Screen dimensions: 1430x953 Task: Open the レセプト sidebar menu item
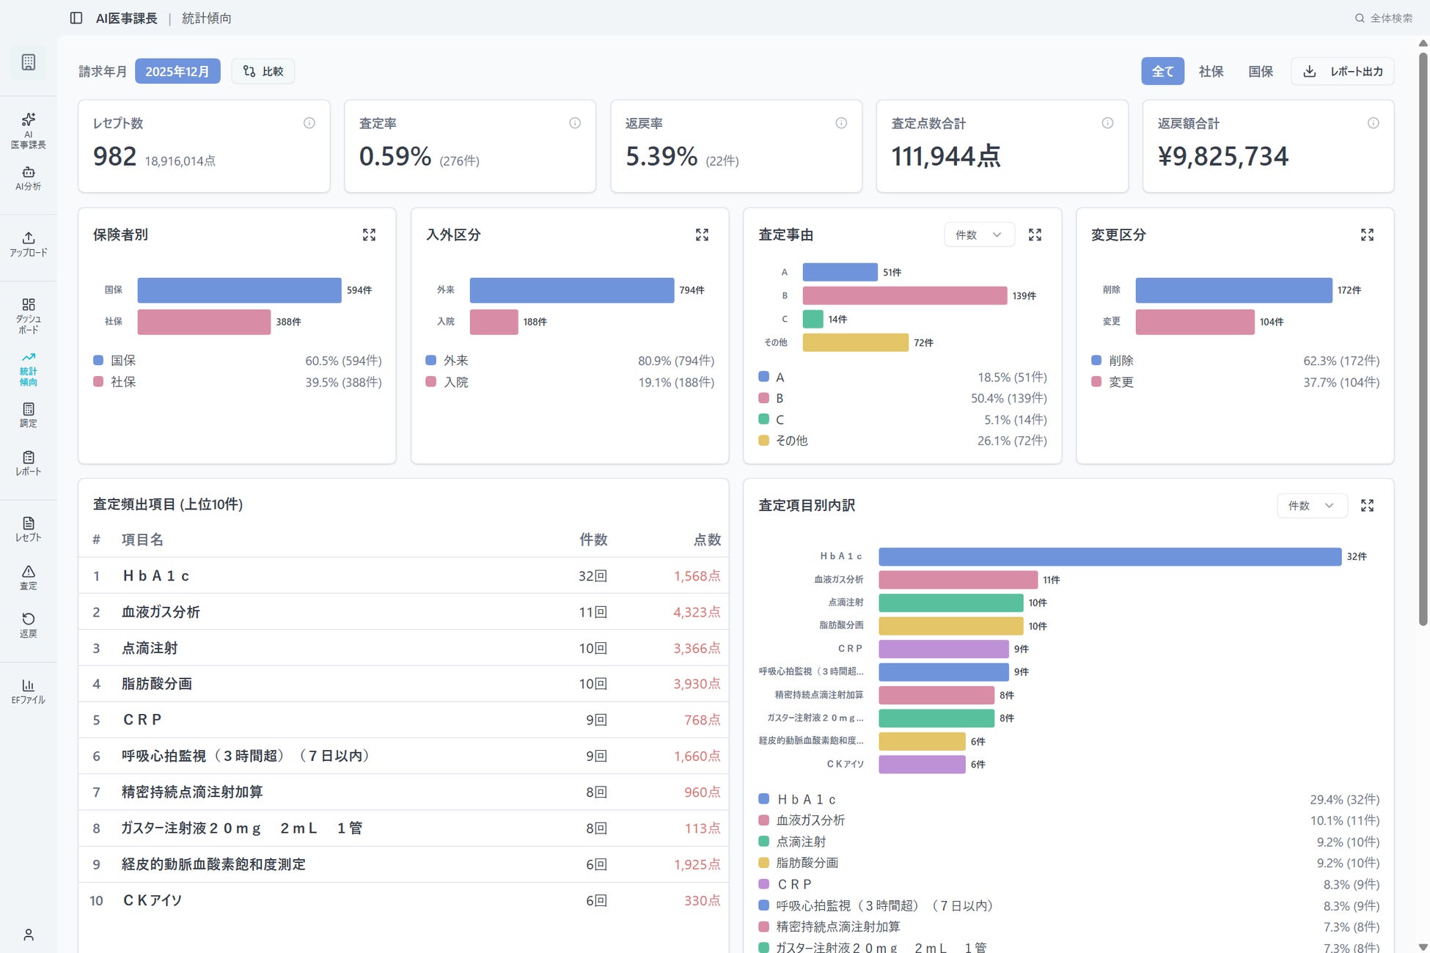28,529
